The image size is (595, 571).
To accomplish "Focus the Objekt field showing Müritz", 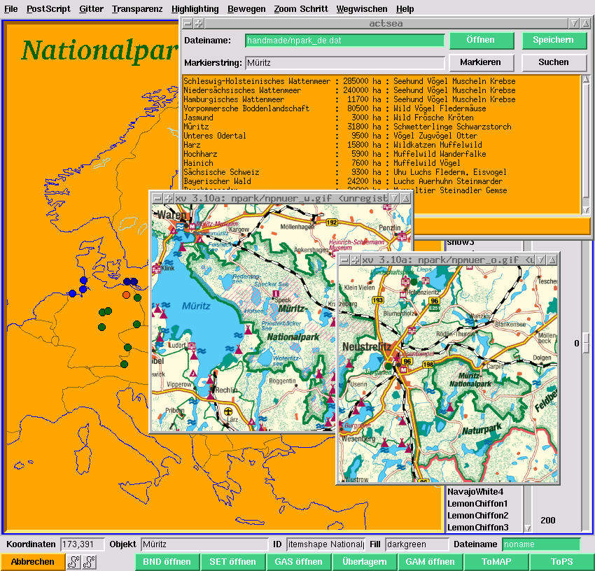I will tap(204, 544).
